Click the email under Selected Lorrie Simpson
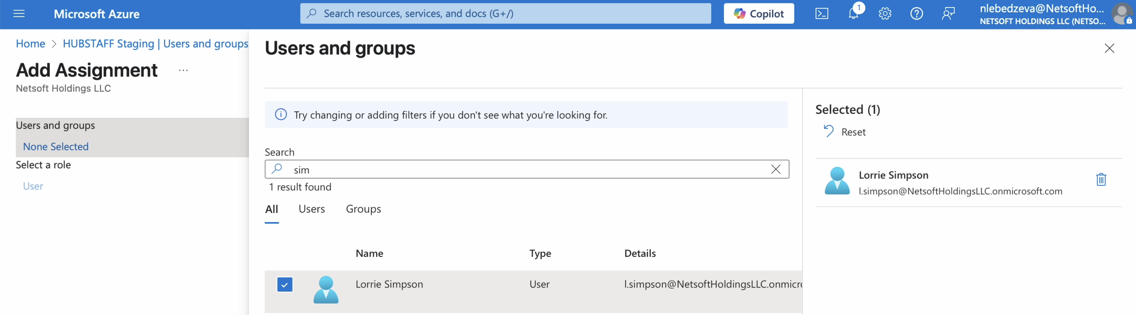This screenshot has width=1136, height=315. 961,191
